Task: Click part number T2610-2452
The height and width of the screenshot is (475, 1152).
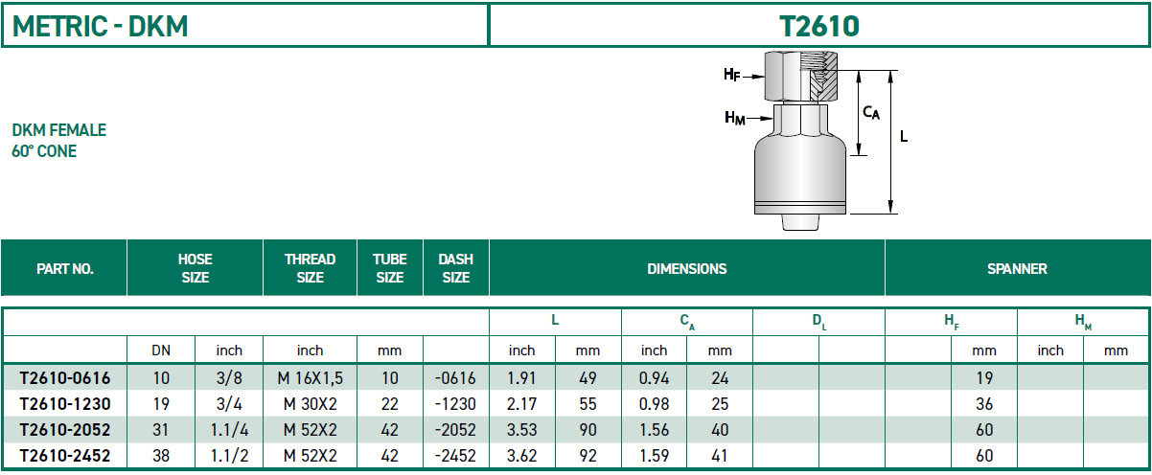Action: click(x=64, y=456)
